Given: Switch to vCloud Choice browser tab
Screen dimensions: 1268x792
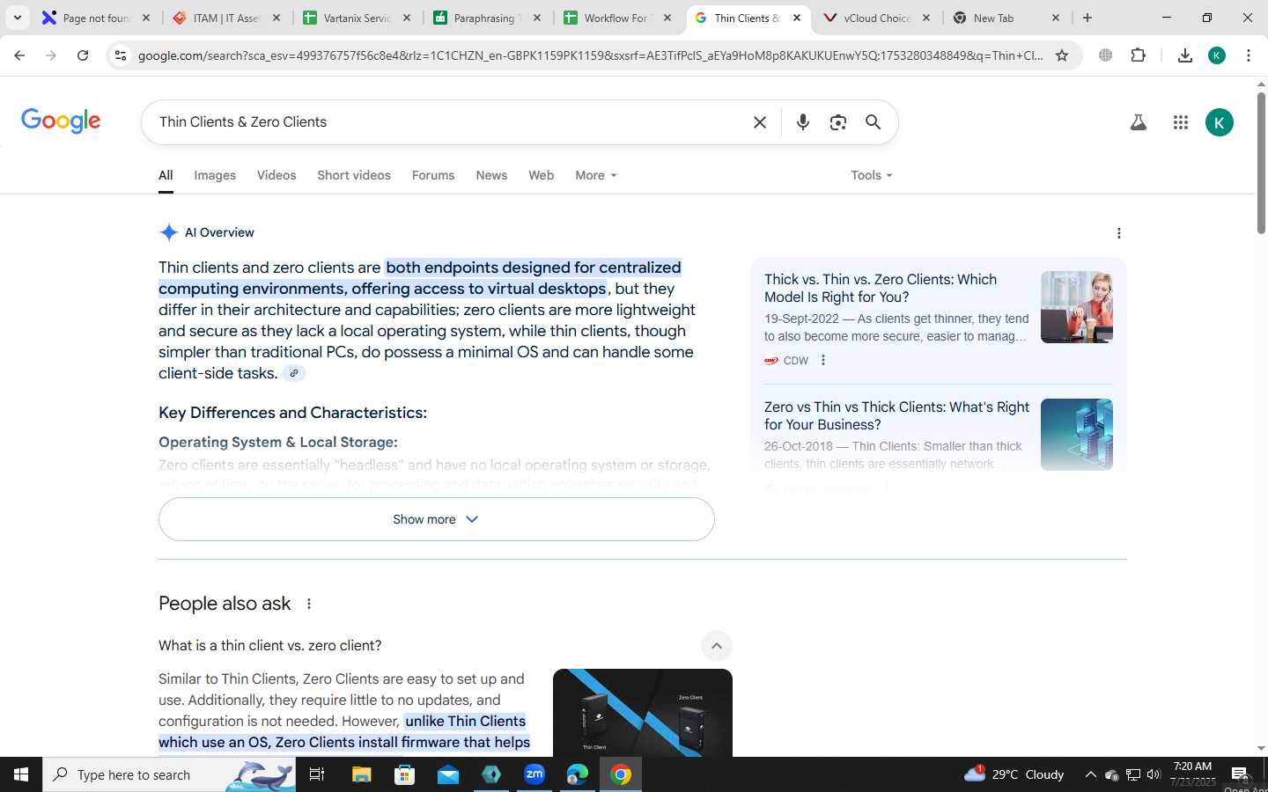Looking at the screenshot, I should point(876,18).
